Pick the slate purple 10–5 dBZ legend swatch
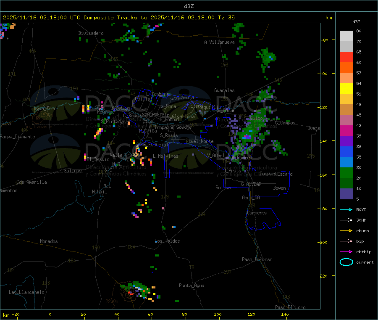Viewport: 378px width, 320px height. (x=346, y=194)
